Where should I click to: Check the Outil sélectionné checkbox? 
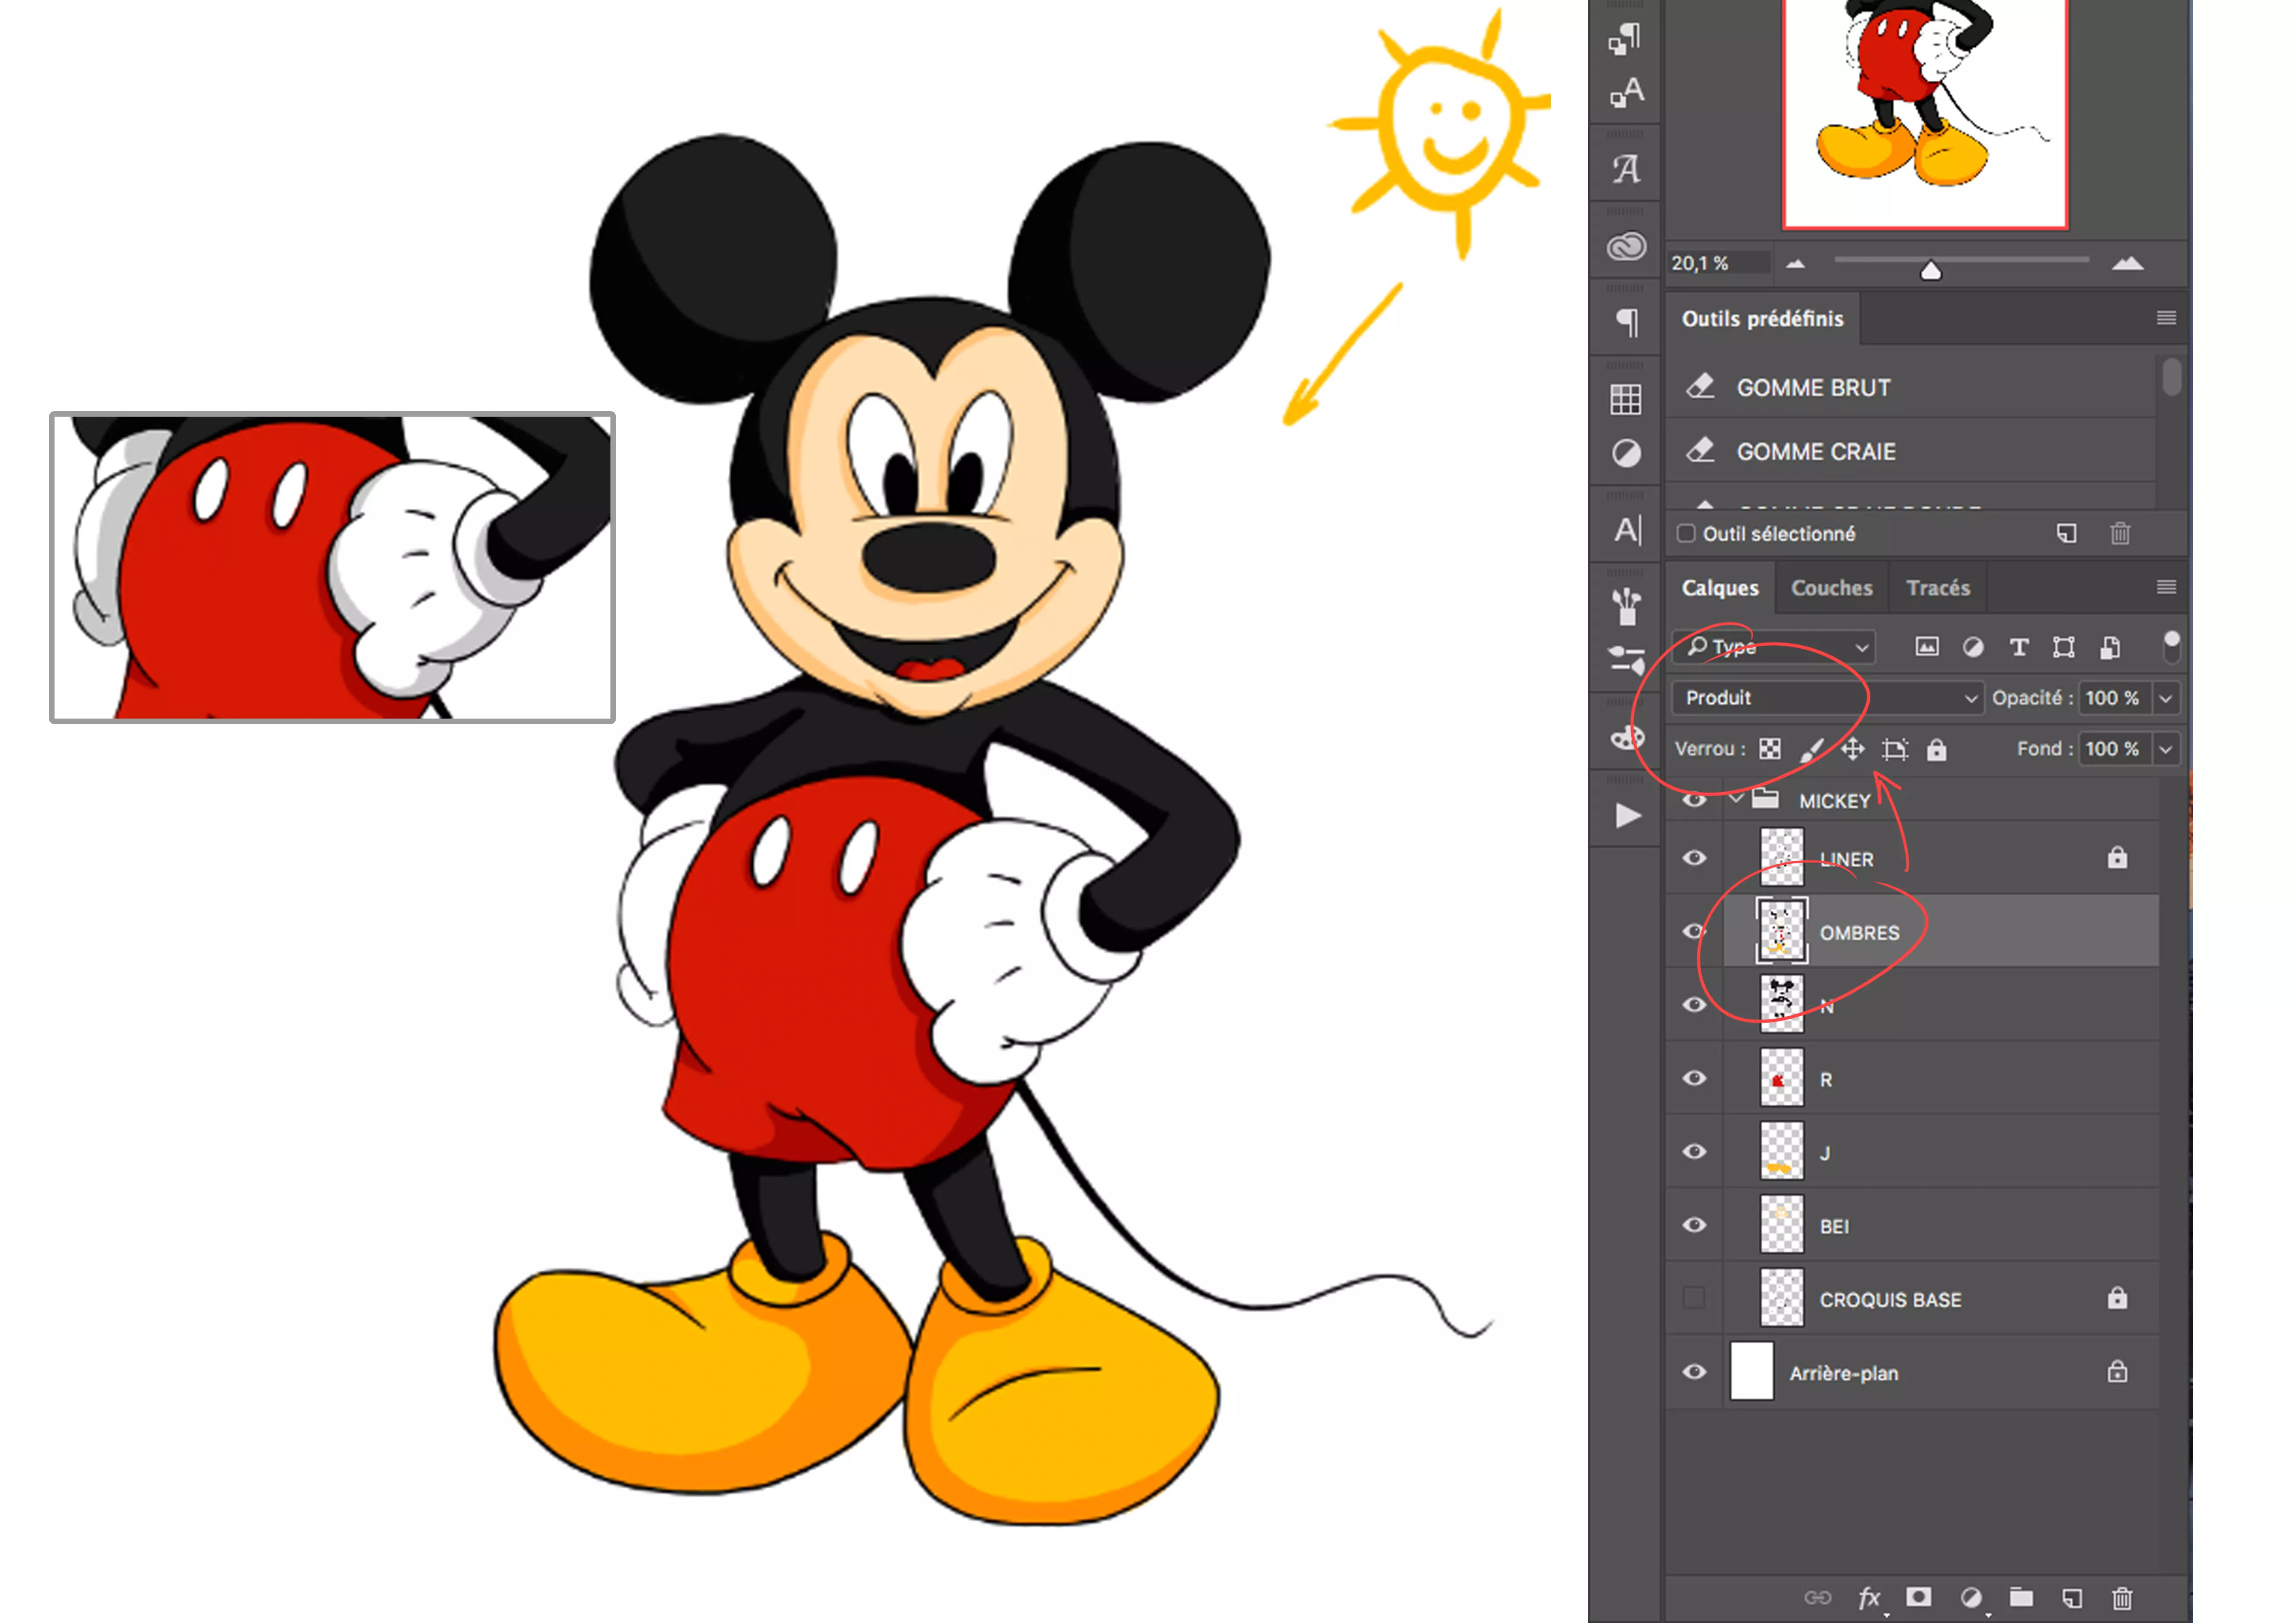click(1685, 534)
